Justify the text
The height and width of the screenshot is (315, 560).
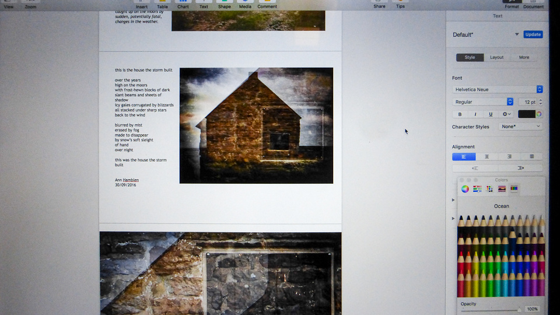[x=531, y=156]
